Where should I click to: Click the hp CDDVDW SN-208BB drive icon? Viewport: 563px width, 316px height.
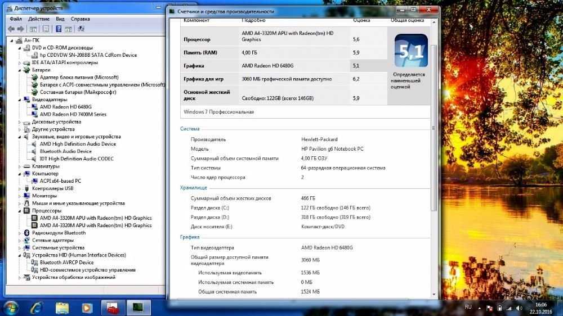[x=34, y=55]
